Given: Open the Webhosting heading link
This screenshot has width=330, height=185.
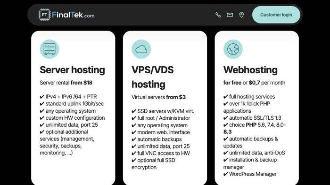Looking at the screenshot, I should point(250,70).
